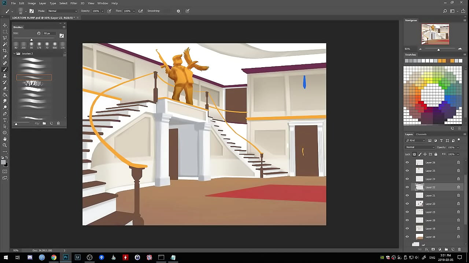Collapse the brushes 2 folder
Image resolution: width=469 pixels, height=263 pixels.
point(14,54)
